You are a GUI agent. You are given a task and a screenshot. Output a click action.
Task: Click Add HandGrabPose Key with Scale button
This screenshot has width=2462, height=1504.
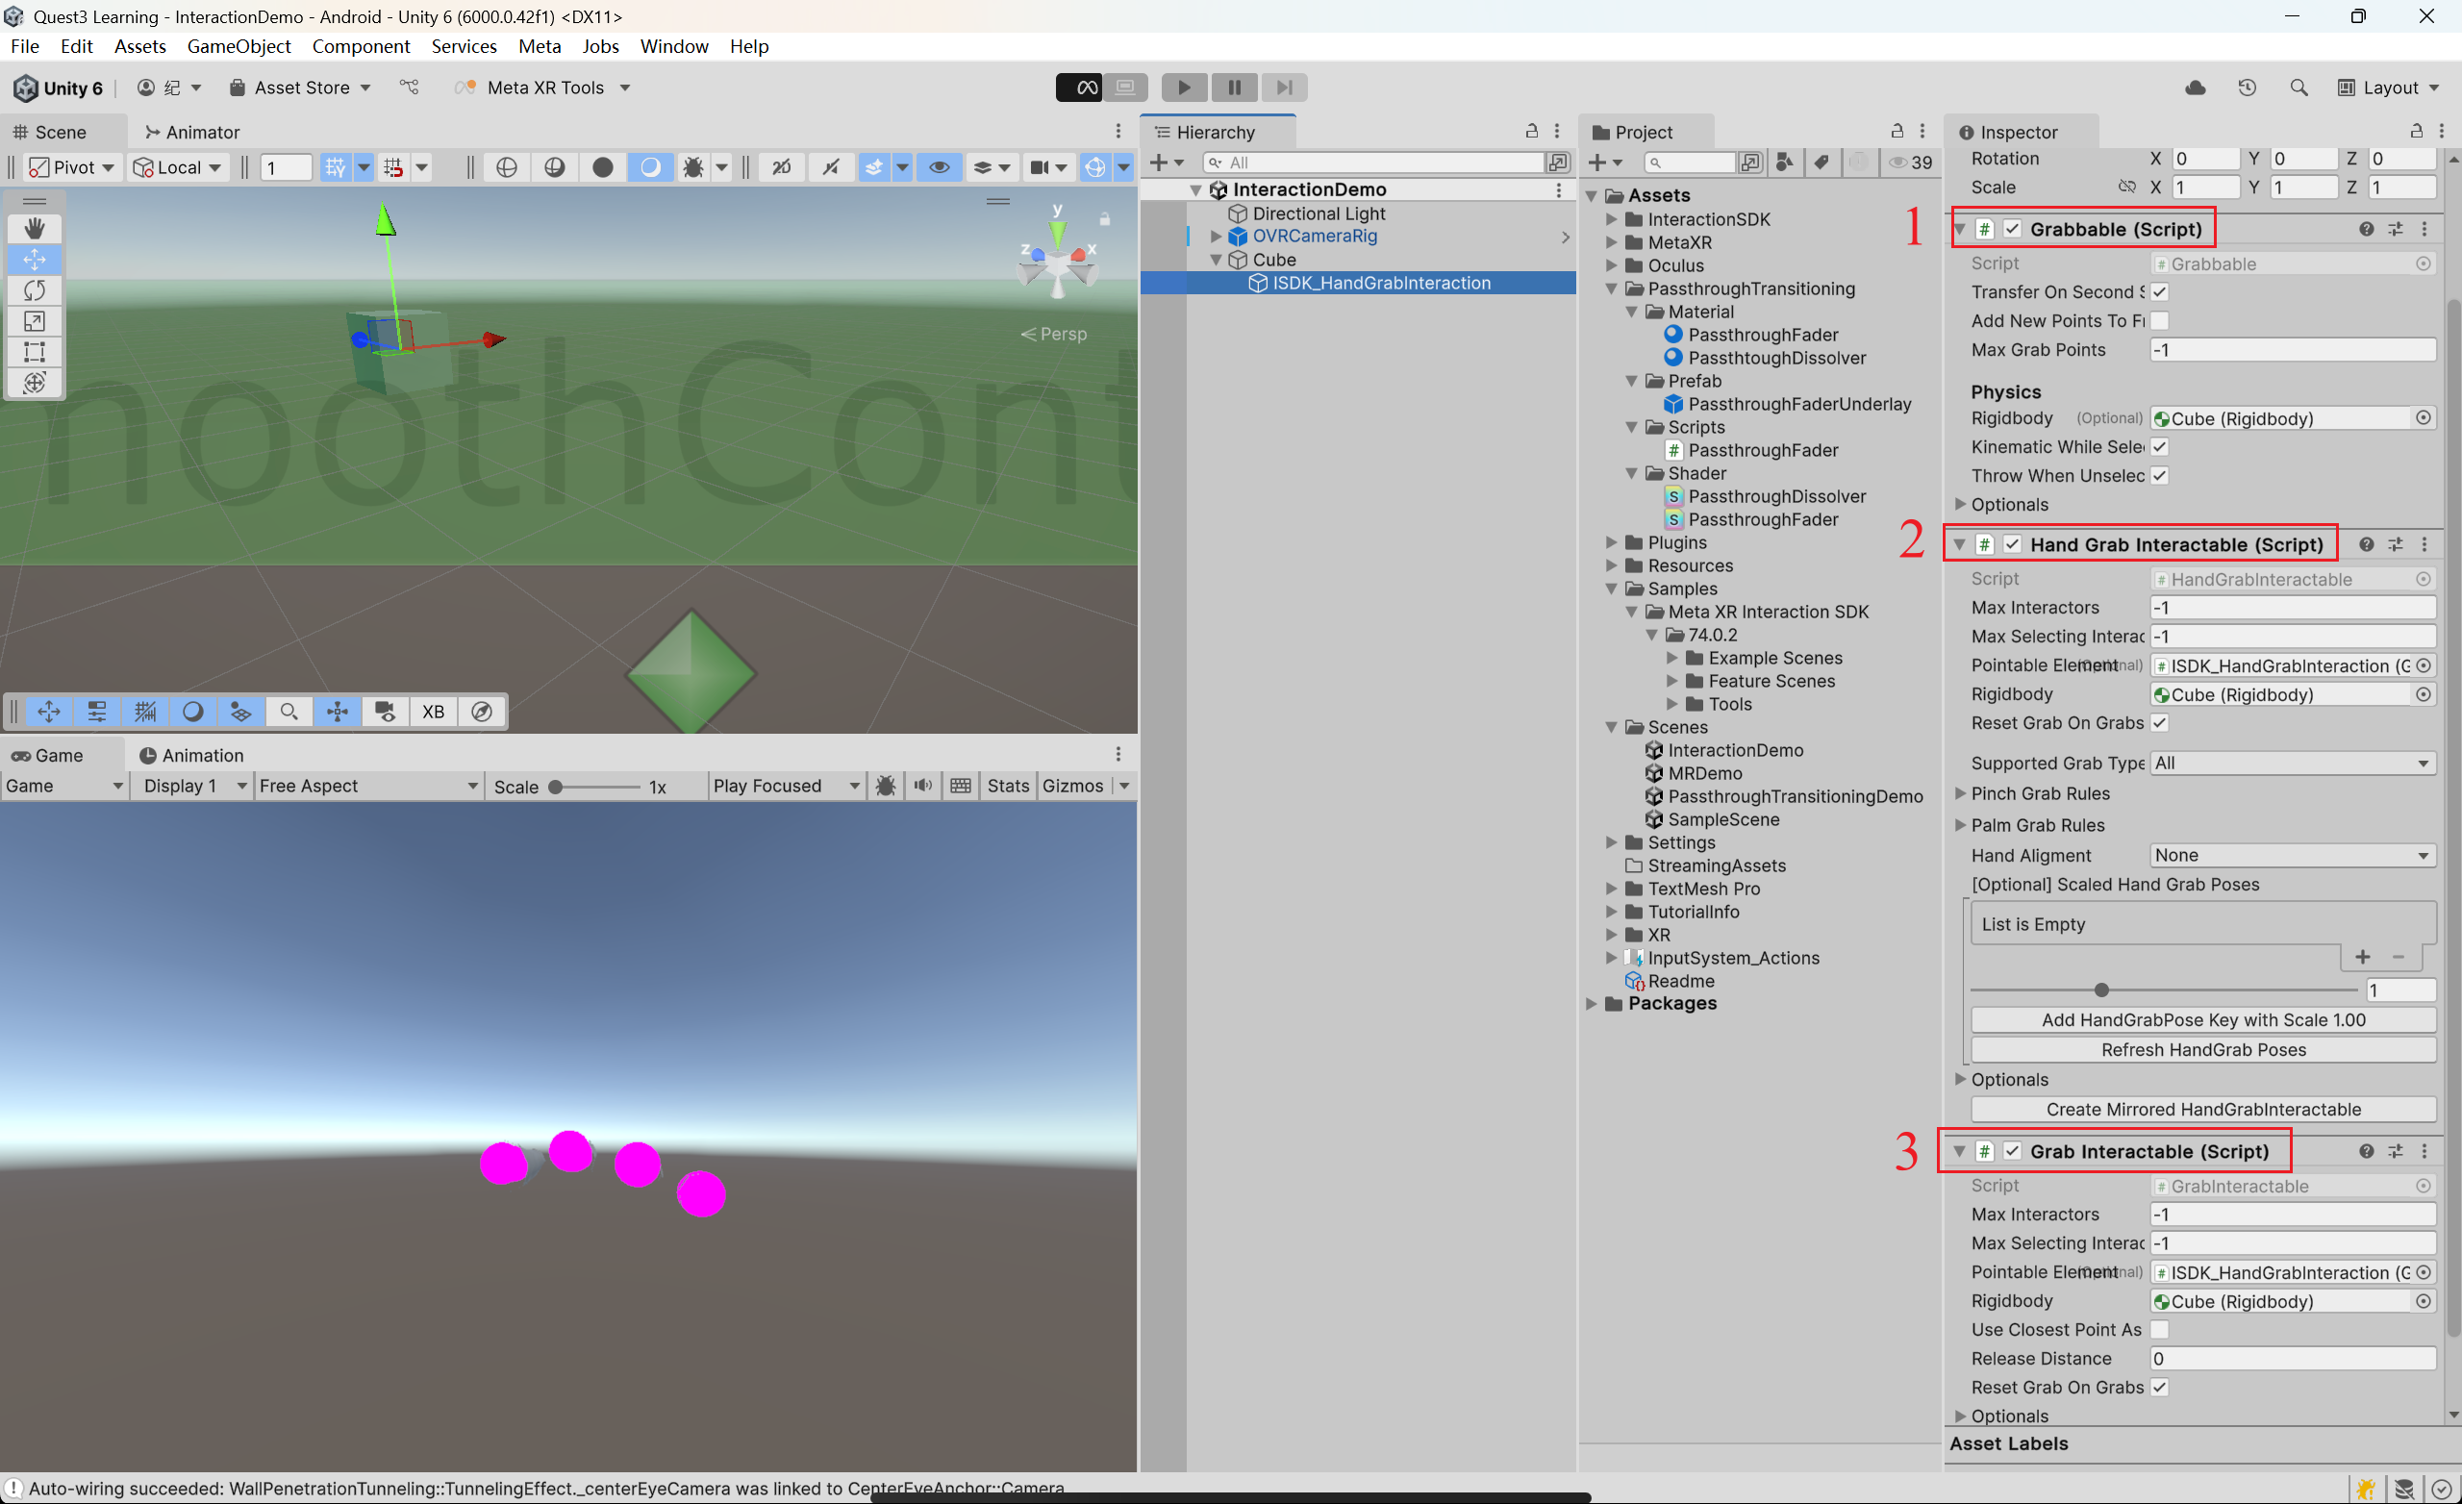tap(2203, 1020)
